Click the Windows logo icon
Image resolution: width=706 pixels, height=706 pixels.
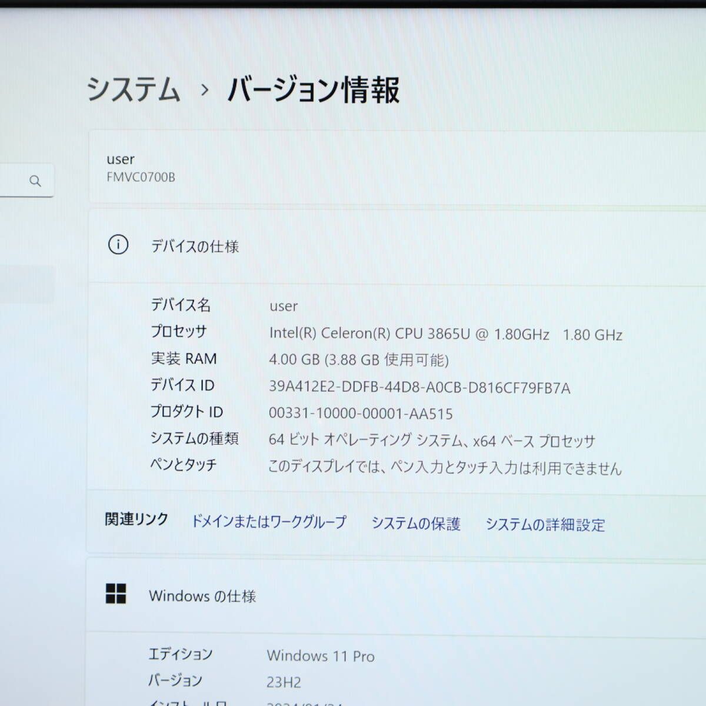tap(116, 594)
